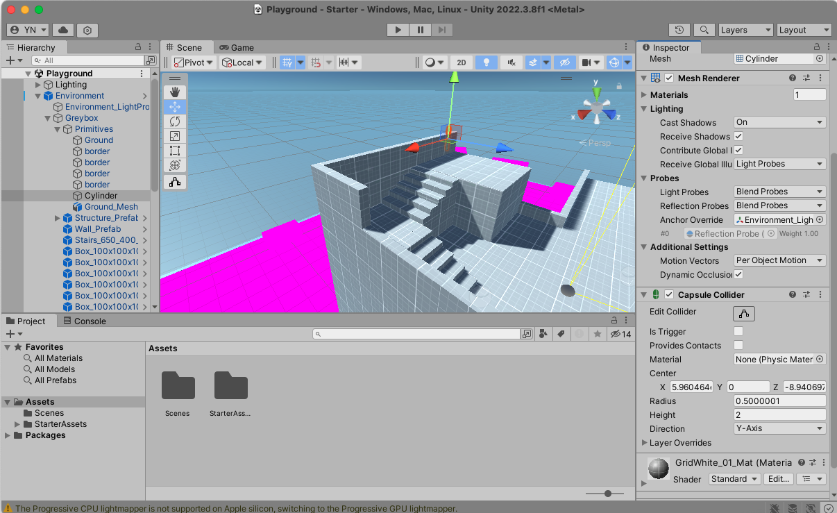Select the Hand tool in Scene view
The height and width of the screenshot is (513, 837).
point(175,92)
